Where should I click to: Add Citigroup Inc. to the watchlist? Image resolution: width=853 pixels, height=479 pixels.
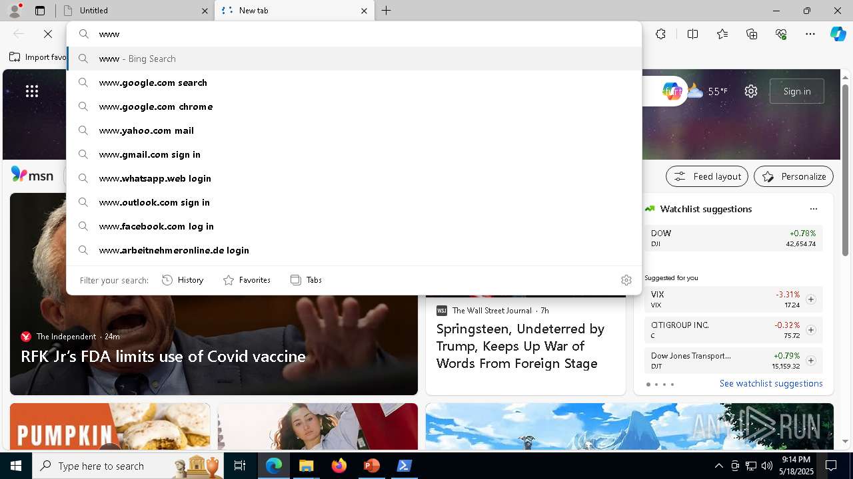tap(810, 330)
